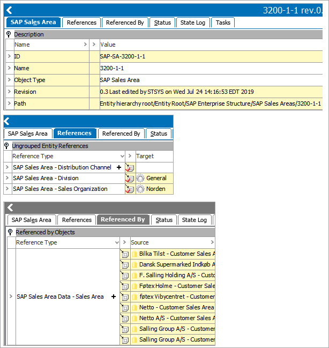Click the Target column header

click(x=154, y=156)
